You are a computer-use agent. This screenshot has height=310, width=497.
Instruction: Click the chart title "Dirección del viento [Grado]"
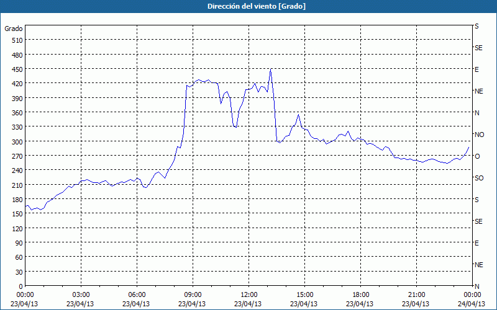[x=257, y=6]
